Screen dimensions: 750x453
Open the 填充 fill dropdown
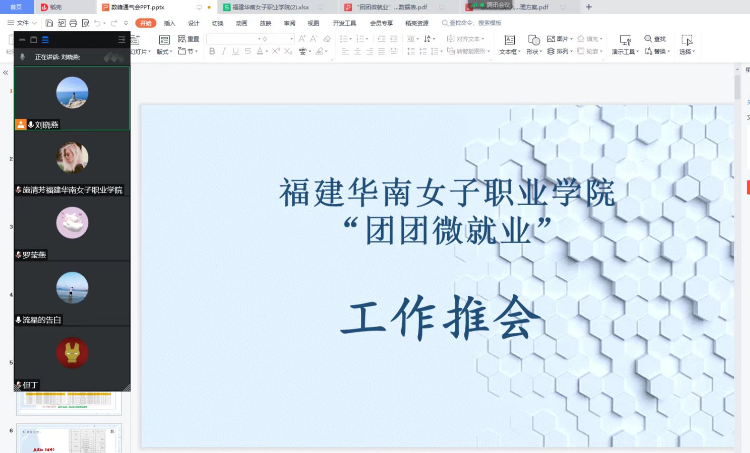(590, 39)
